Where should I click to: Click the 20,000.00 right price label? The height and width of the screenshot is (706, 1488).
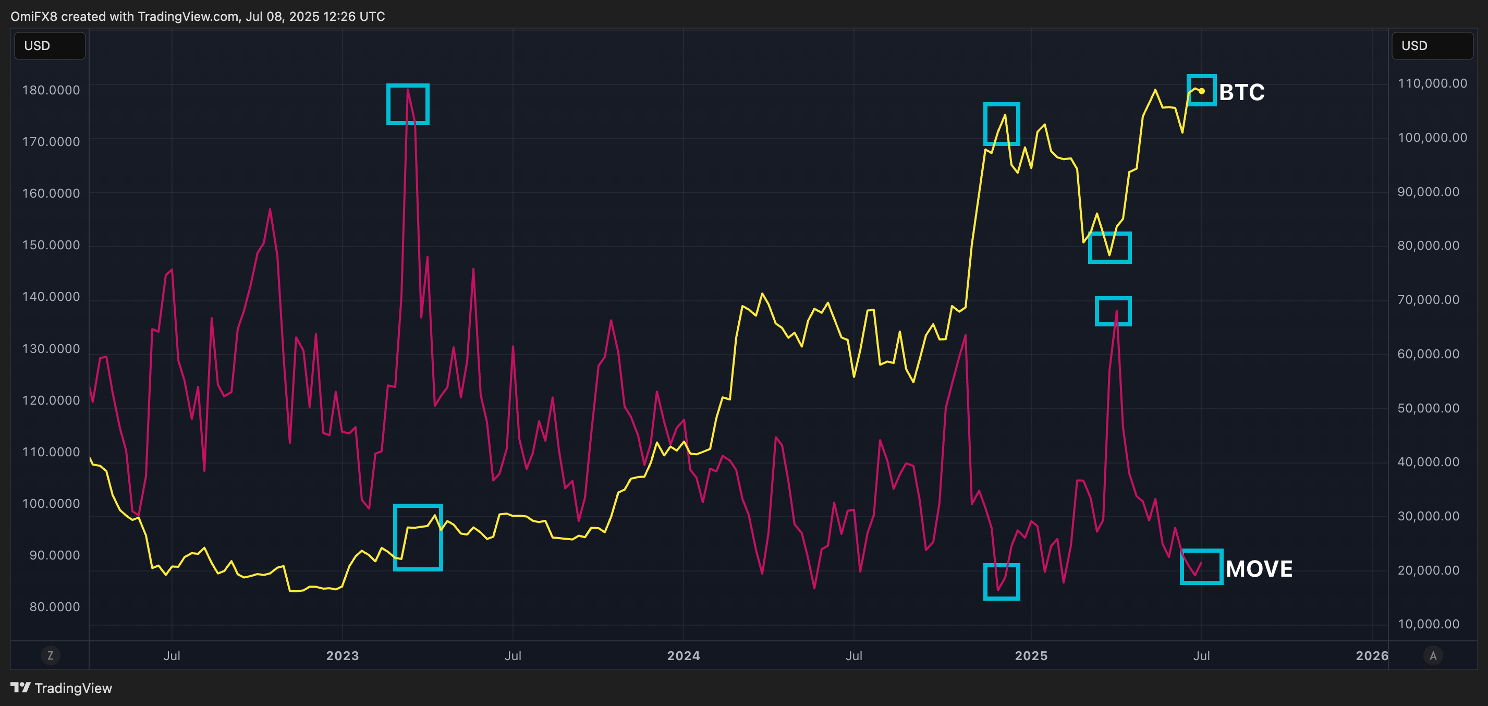pyautogui.click(x=1428, y=570)
